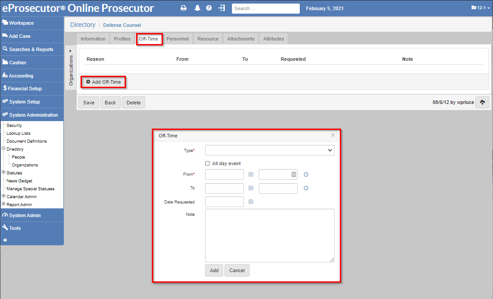Open calendar picker for Date Requested
The width and height of the screenshot is (493, 299).
251,202
